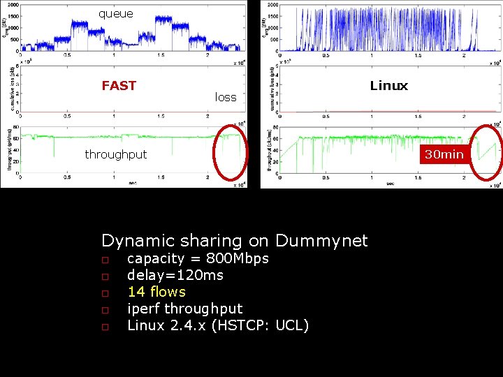Click the Linux cumulative loss y-axis label

point(272,89)
